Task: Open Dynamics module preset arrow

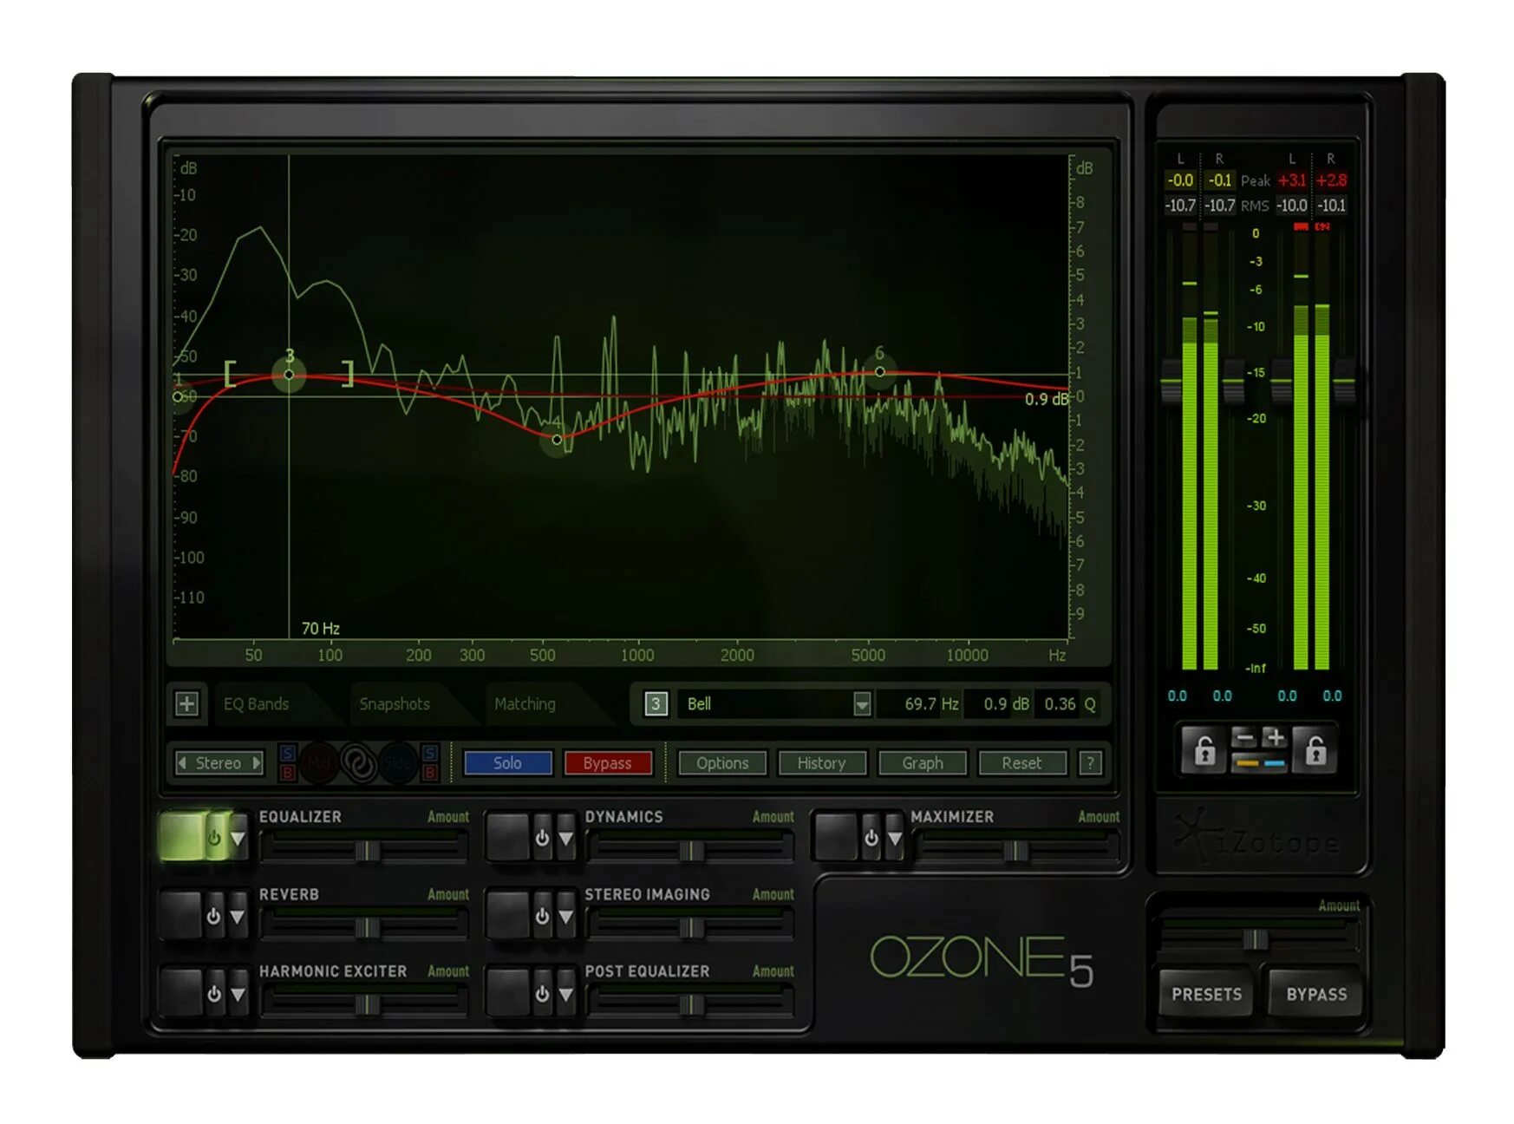Action: click(x=566, y=838)
